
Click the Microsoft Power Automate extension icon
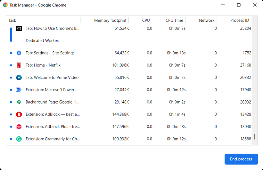[x=19, y=90]
